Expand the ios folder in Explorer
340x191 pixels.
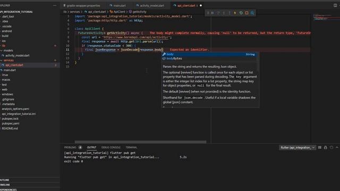click(x=4, y=41)
